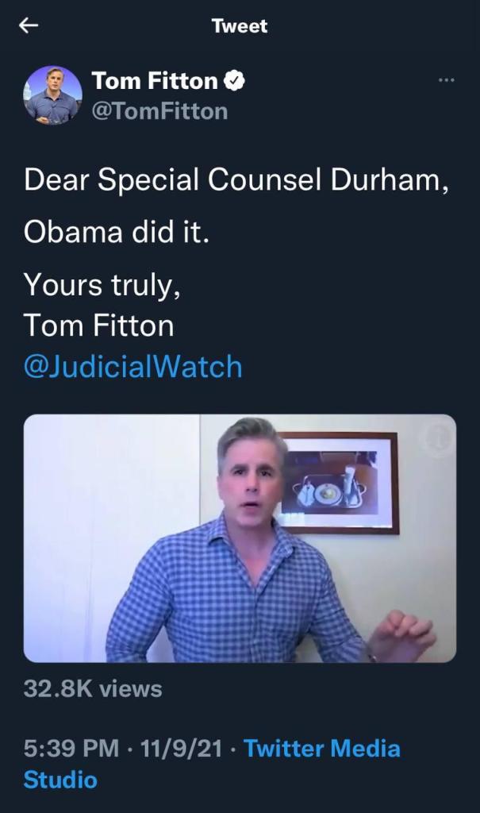The image size is (480, 813).
Task: Open the Tom Fitton display name
Action: coord(155,81)
